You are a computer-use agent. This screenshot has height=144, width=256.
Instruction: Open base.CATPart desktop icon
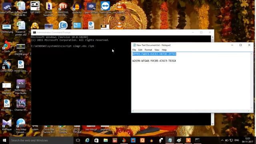(7, 8)
